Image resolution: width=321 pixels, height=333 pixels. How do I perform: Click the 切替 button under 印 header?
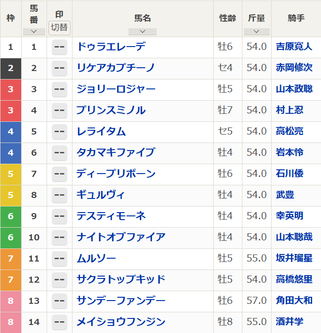(59, 28)
